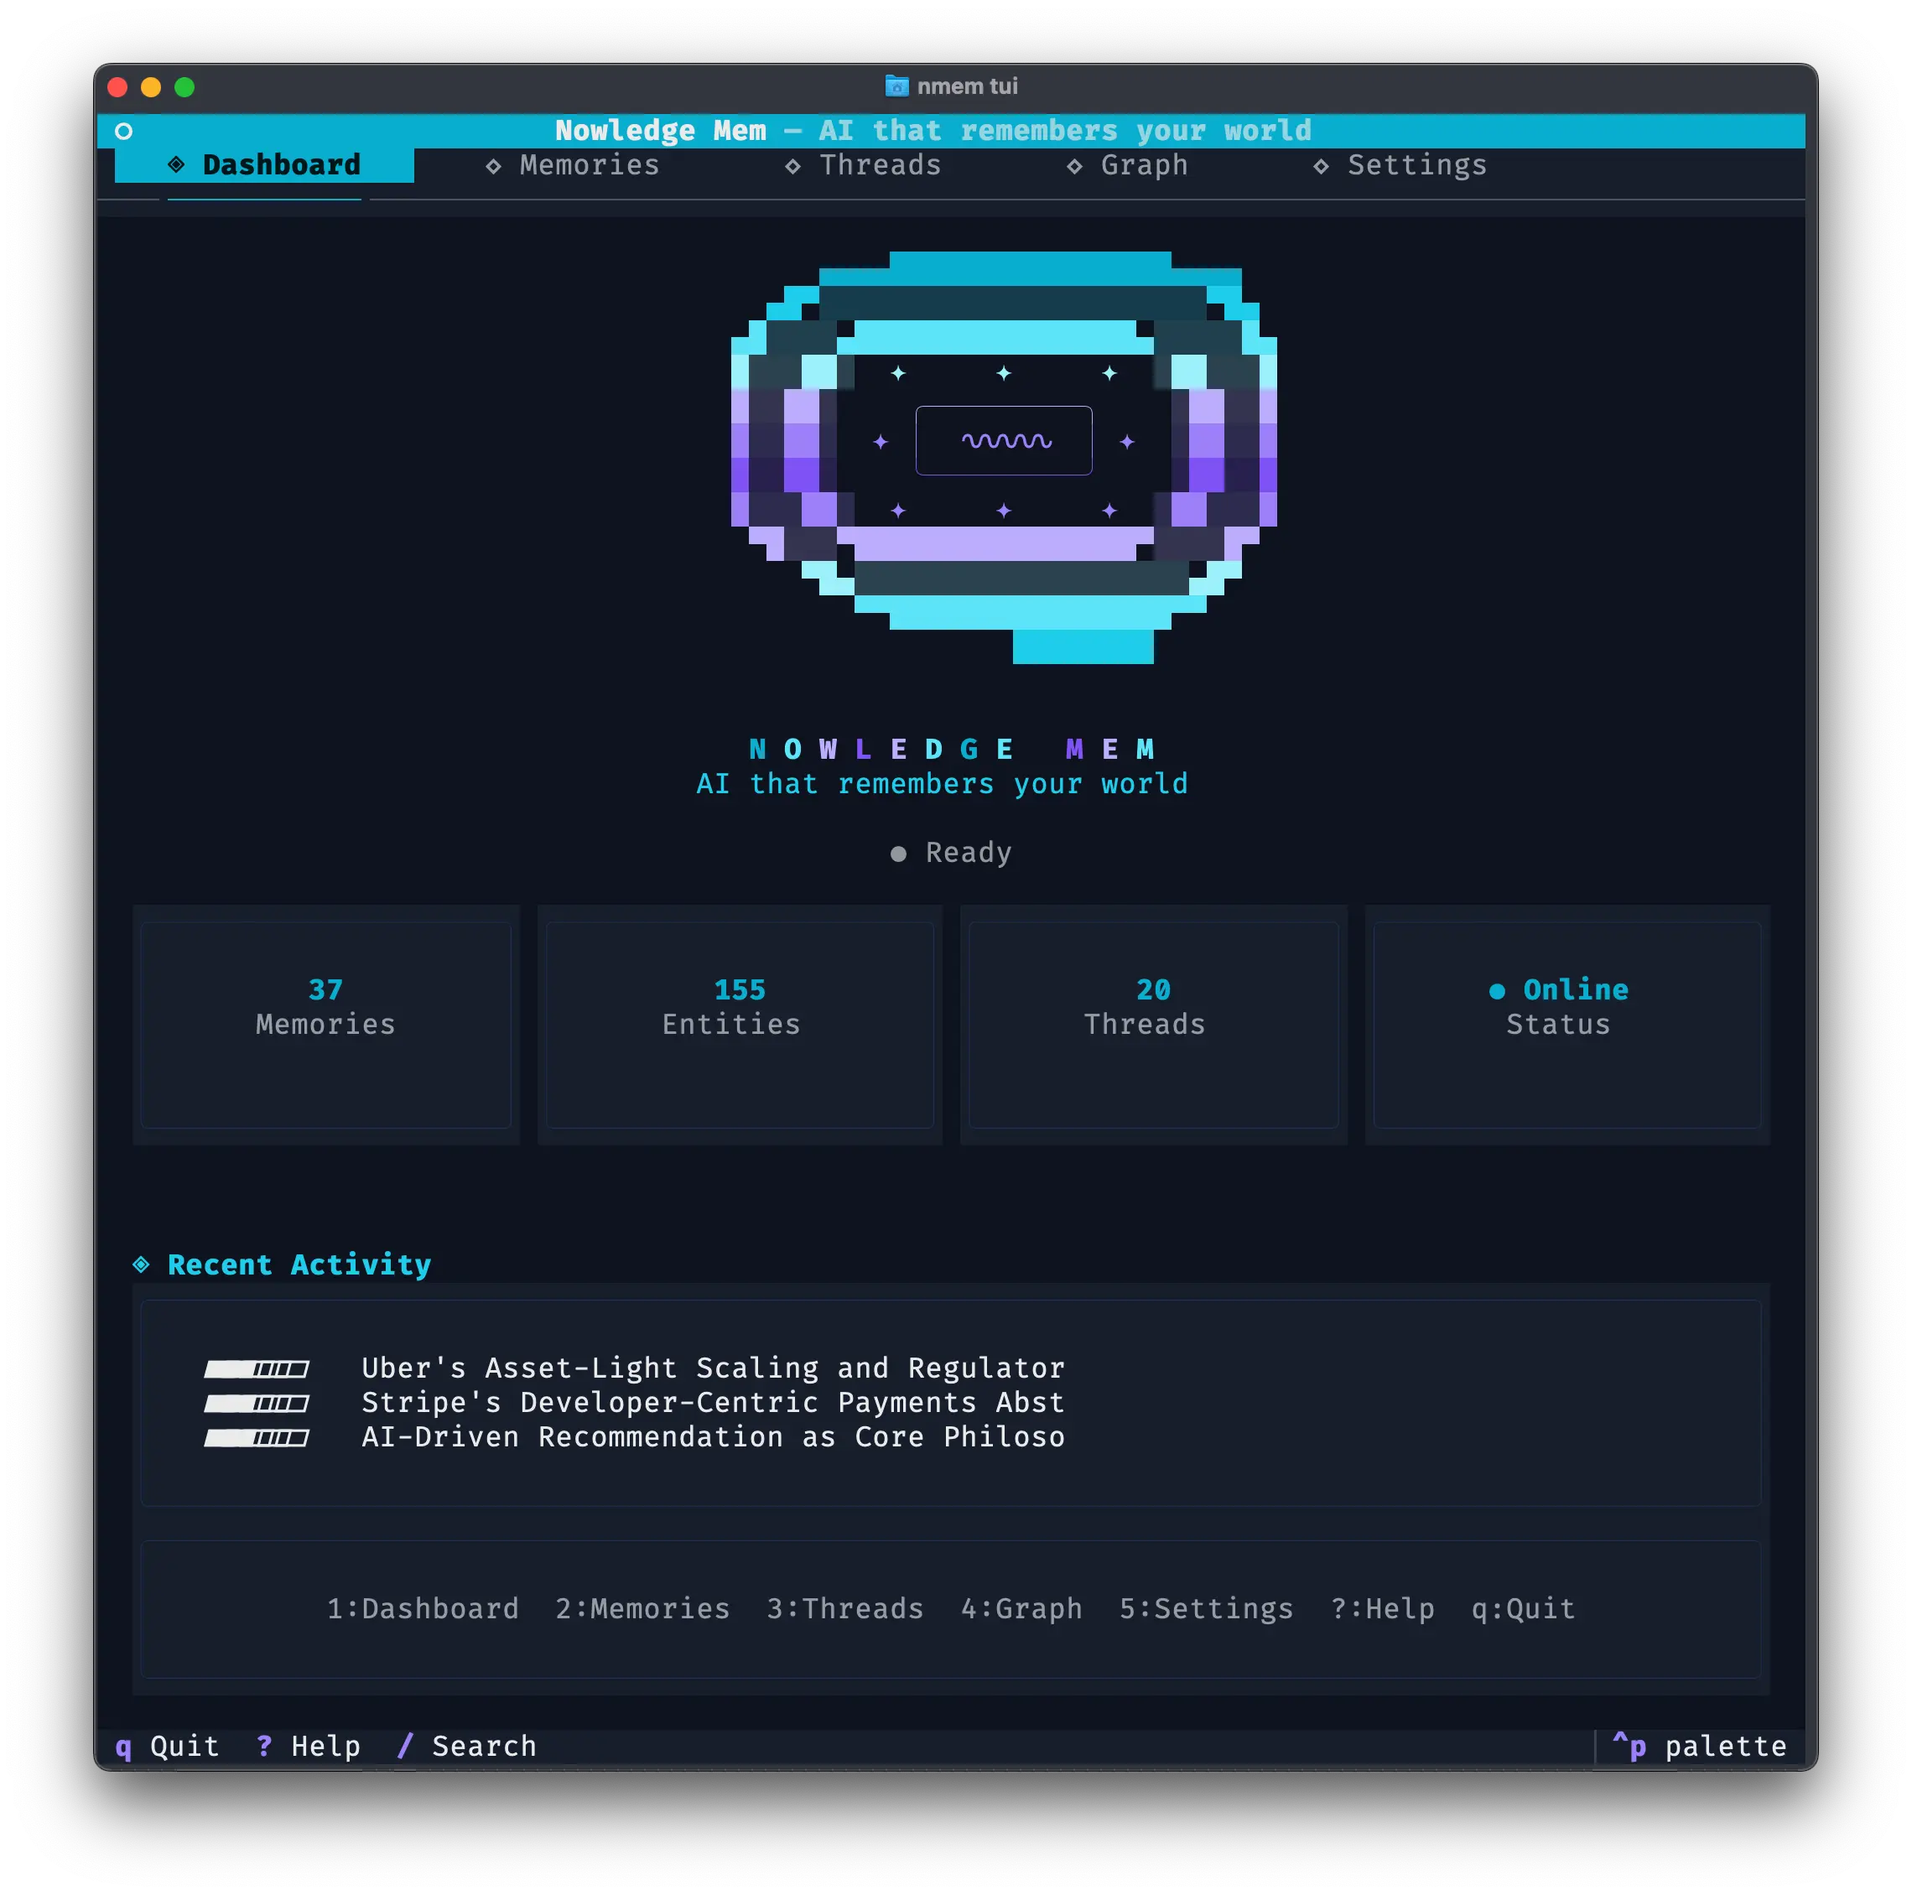
Task: Click the Online status dot indicator
Action: pyautogui.click(x=1496, y=990)
